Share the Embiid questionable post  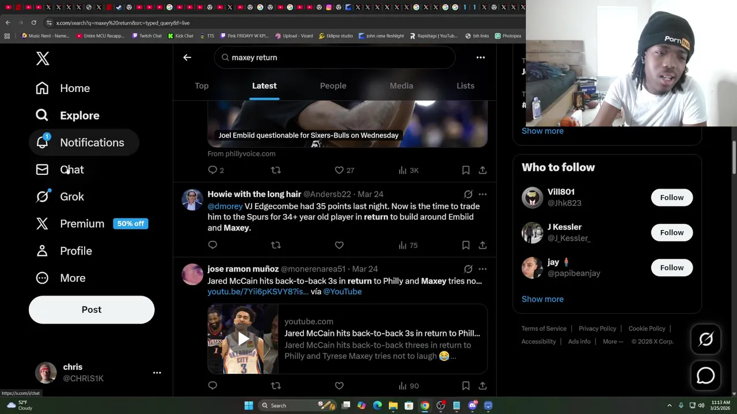coord(483,170)
